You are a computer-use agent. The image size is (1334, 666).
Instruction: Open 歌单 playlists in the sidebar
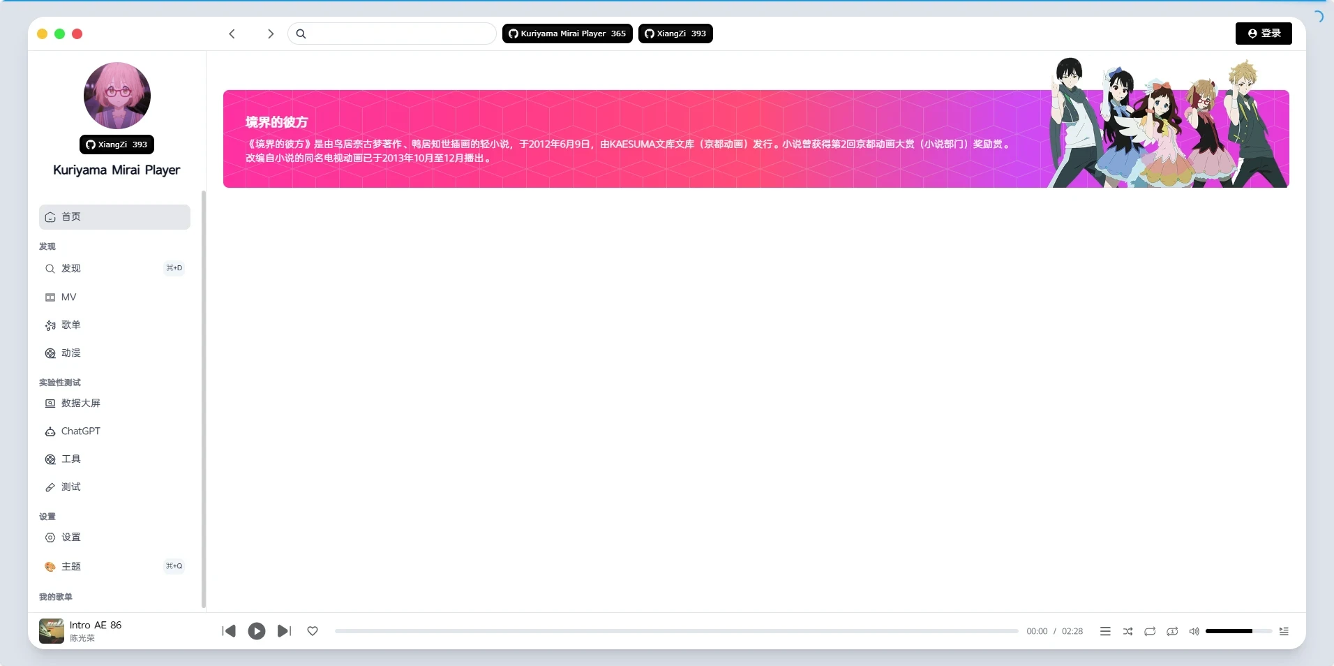point(114,325)
